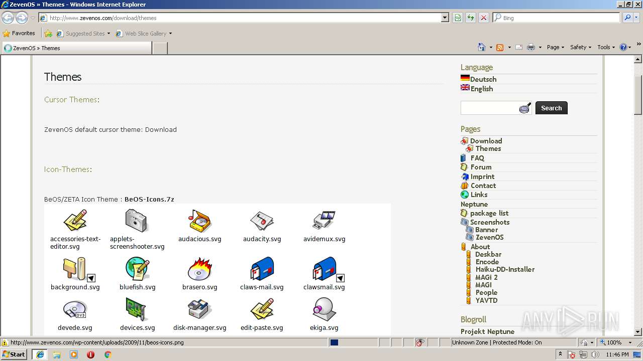Open the search provider dropdown arrow
Image resolution: width=643 pixels, height=361 pixels.
(x=637, y=18)
